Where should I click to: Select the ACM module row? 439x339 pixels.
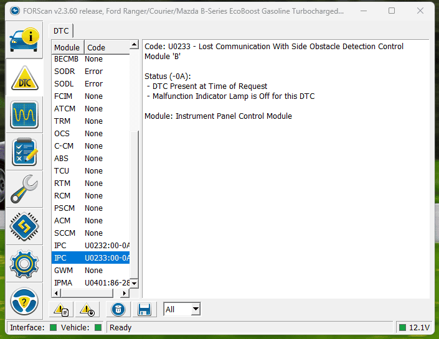coord(90,221)
